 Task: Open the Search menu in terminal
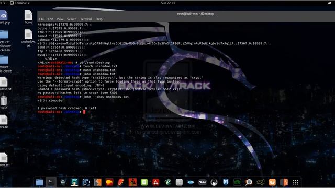pyautogui.click(x=72, y=19)
